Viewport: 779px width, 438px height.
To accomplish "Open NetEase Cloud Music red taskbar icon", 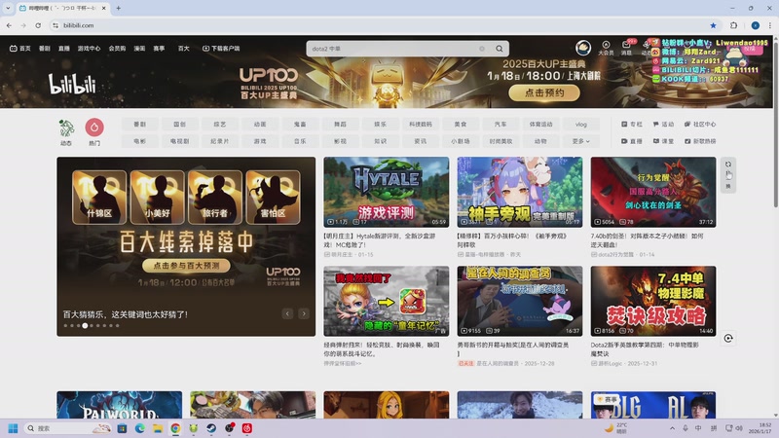I will pos(247,428).
